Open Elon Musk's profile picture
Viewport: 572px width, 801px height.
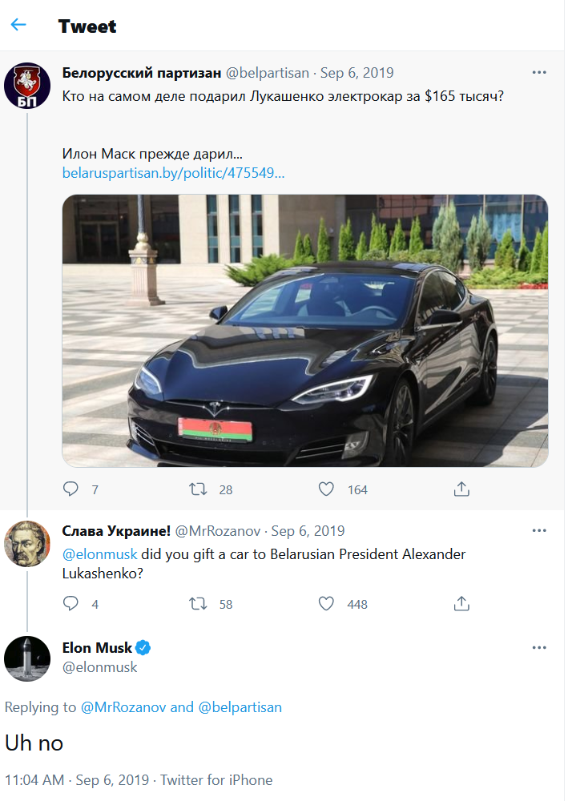pyautogui.click(x=27, y=658)
